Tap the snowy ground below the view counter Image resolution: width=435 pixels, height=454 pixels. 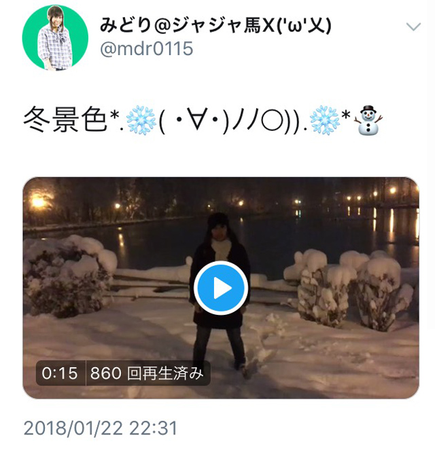click(x=122, y=391)
